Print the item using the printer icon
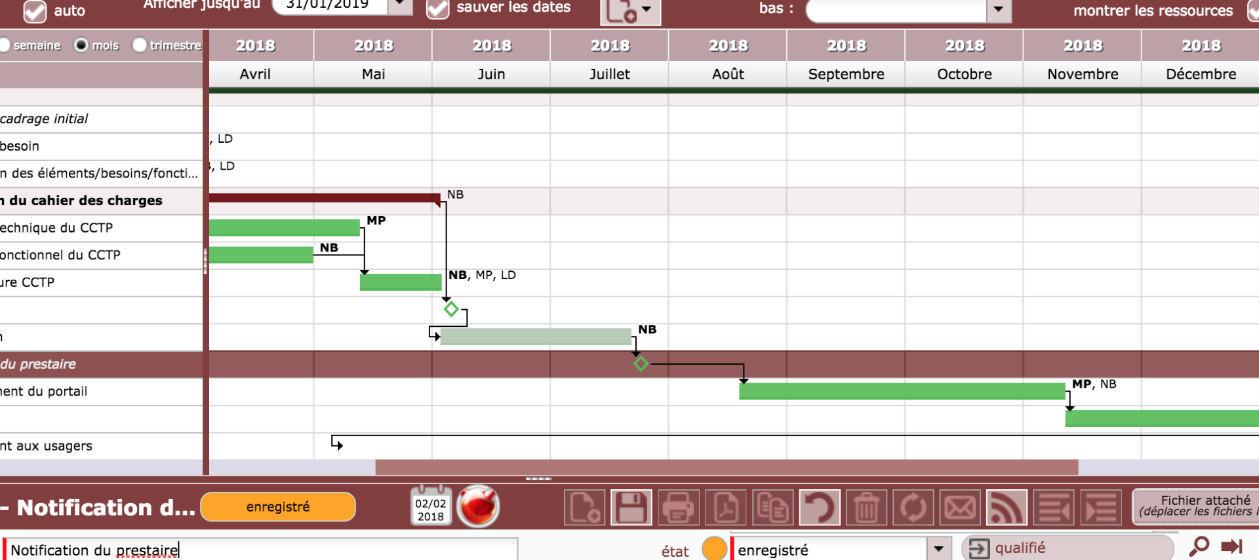 [679, 508]
